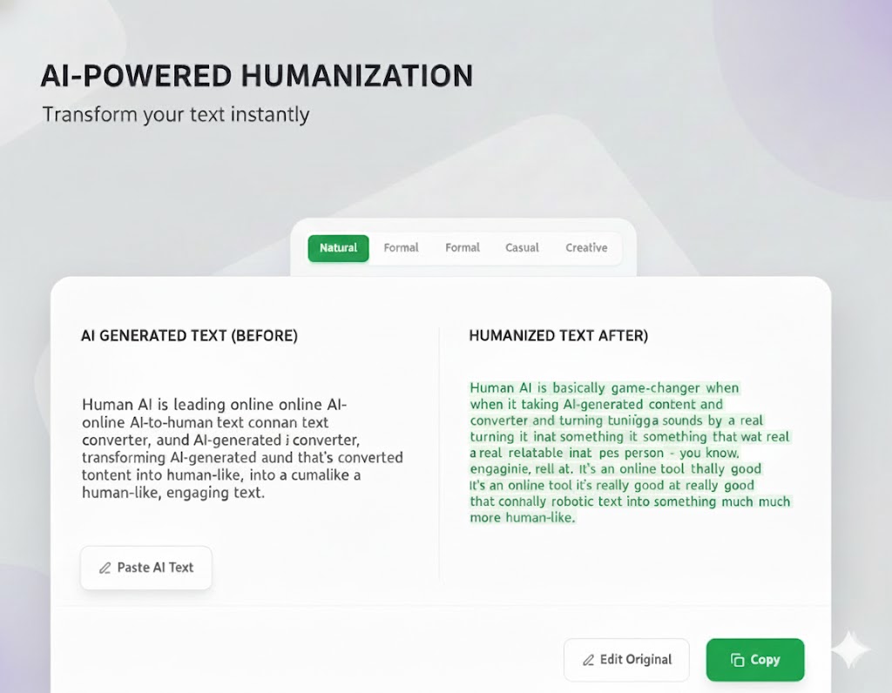Click the AI GENERATED TEXT (BEFORE) heading
Image resolution: width=892 pixels, height=693 pixels.
(x=189, y=336)
